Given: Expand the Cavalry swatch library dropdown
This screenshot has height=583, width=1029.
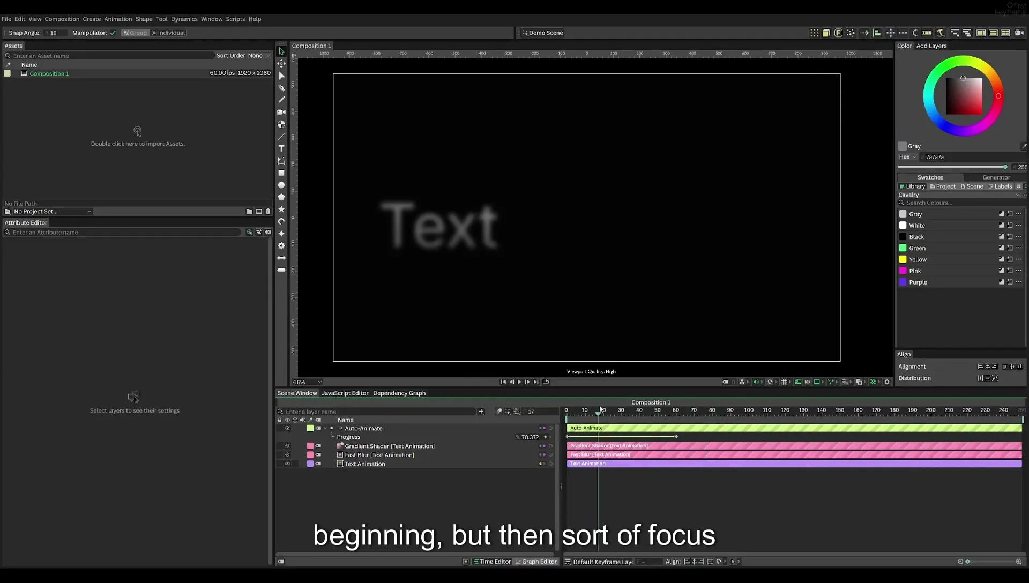Looking at the screenshot, I should click(x=959, y=195).
